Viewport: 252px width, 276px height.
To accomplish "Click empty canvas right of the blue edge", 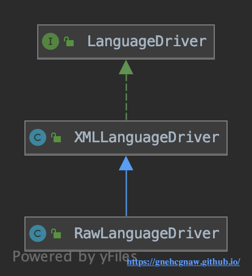I will click(183, 187).
